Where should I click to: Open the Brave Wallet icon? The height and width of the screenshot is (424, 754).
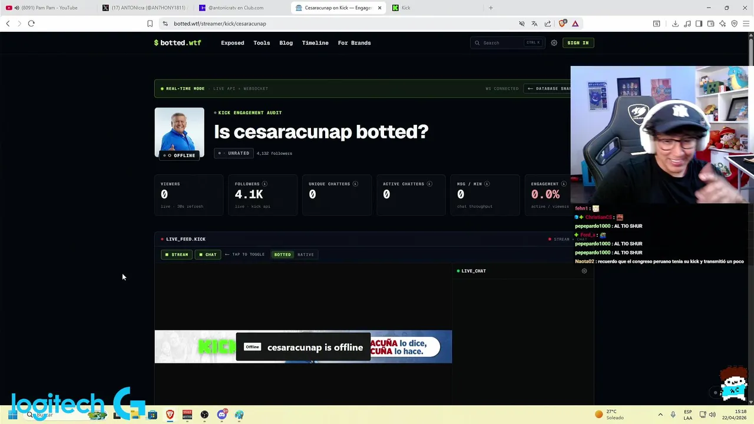tap(710, 24)
